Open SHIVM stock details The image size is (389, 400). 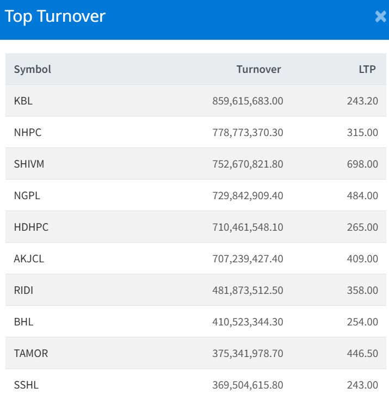29,164
